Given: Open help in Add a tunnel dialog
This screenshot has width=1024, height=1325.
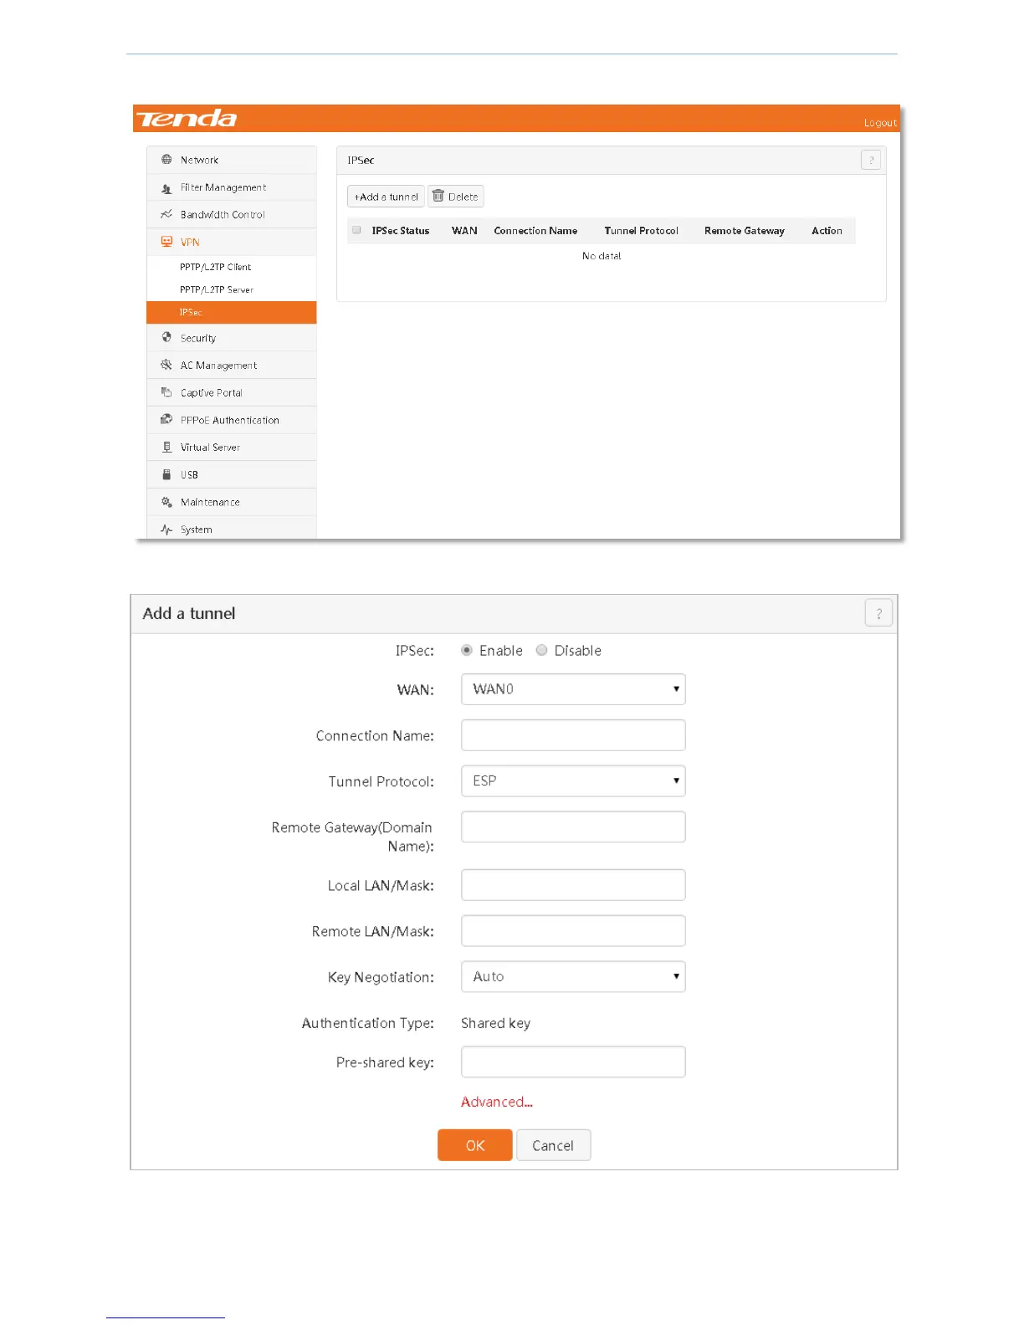Looking at the screenshot, I should click(878, 613).
